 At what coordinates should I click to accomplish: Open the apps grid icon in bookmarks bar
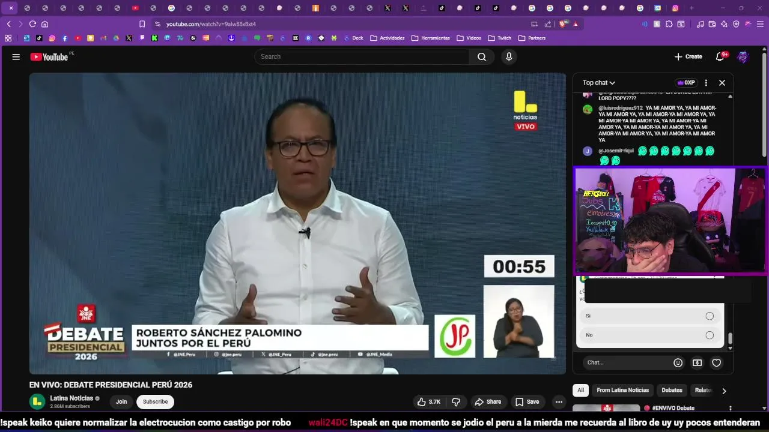[8, 38]
